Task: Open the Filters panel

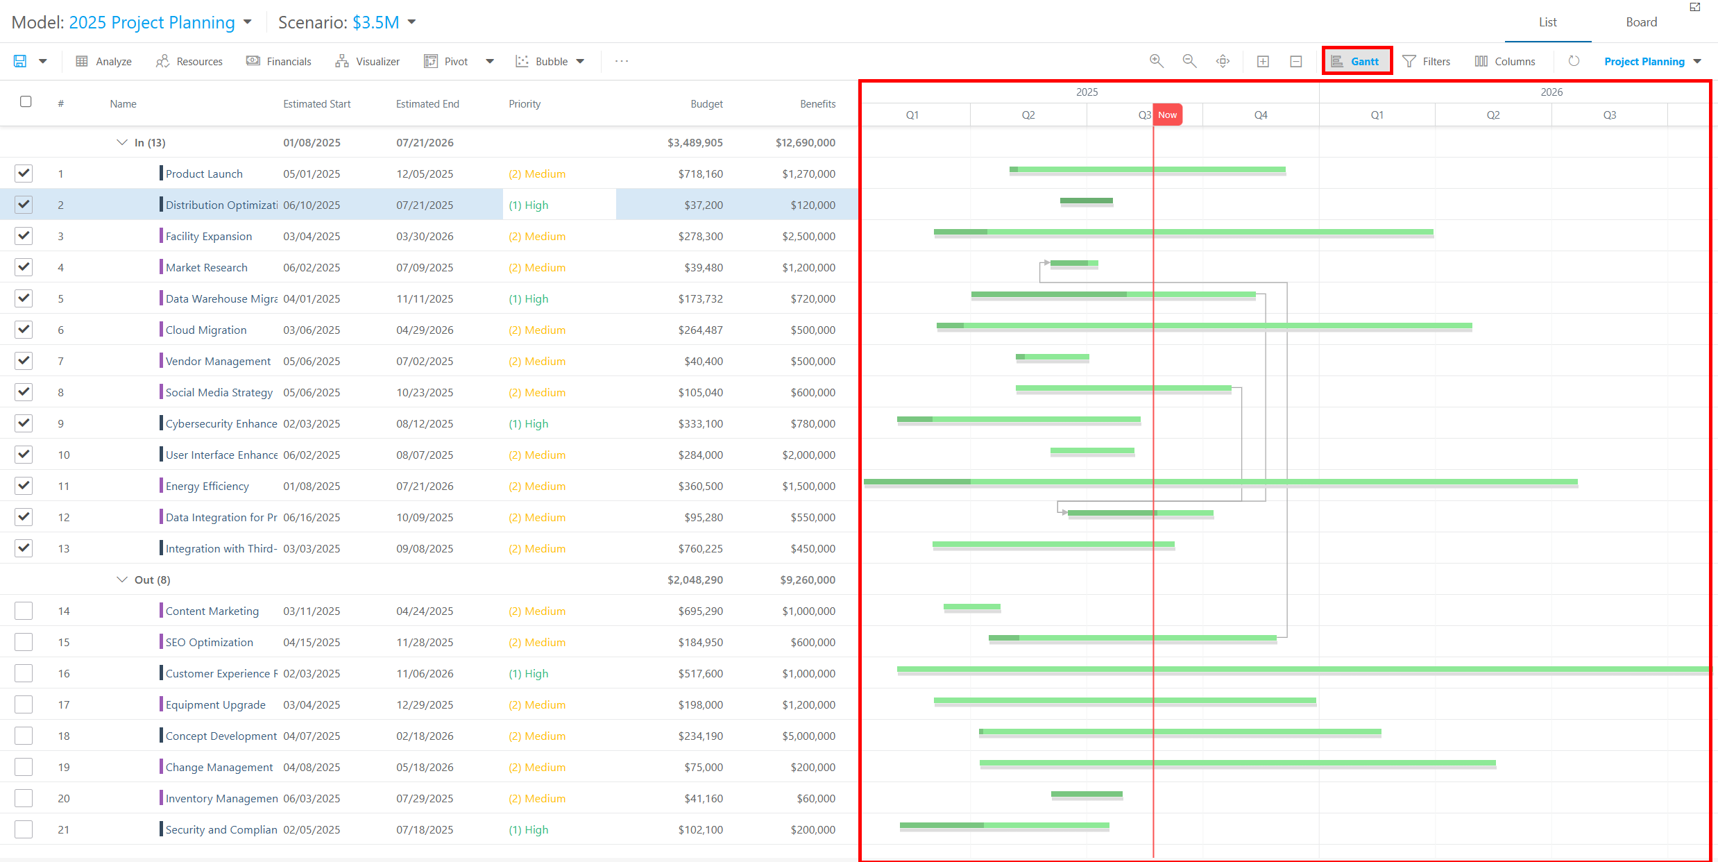Action: click(1427, 61)
